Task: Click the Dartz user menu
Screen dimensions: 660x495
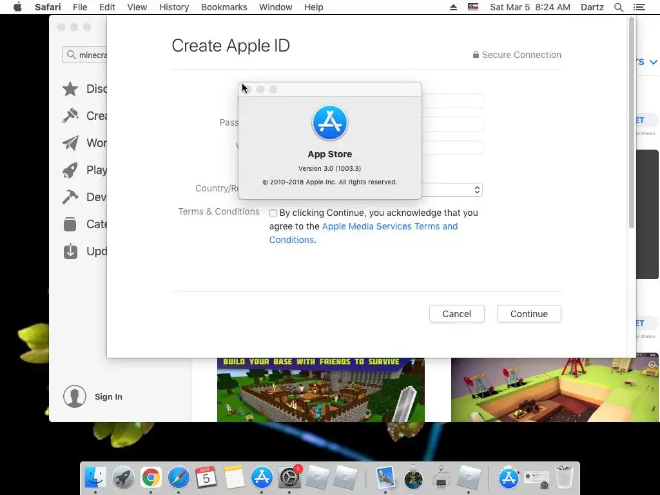Action: tap(592, 7)
